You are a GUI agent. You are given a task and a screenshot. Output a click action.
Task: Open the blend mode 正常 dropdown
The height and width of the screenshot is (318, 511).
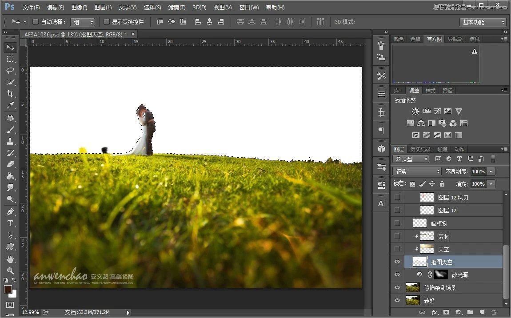tap(417, 171)
